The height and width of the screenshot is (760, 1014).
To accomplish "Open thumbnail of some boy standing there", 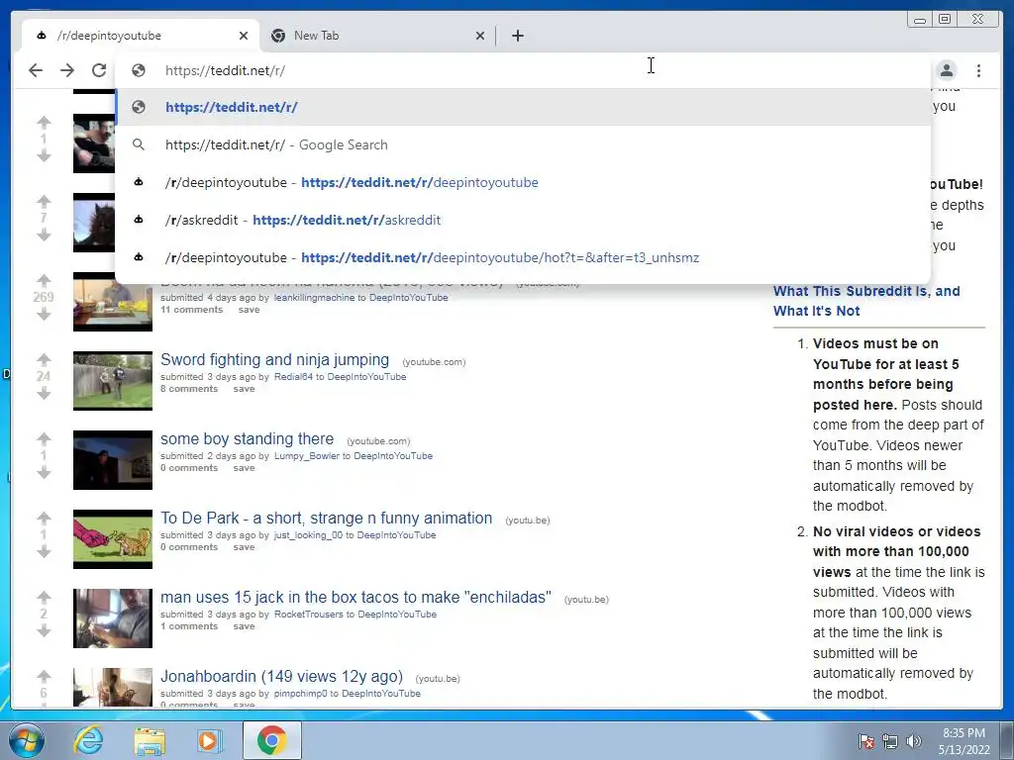I will (x=113, y=460).
